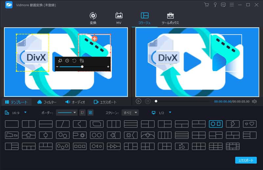Click the reset rotation arrow icon
263x170 pixels.
74,61
